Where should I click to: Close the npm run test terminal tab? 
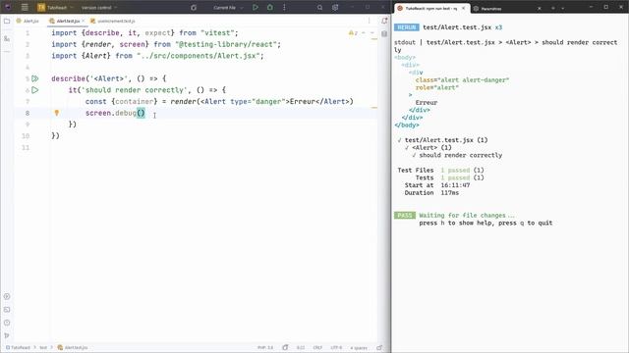tap(463, 8)
